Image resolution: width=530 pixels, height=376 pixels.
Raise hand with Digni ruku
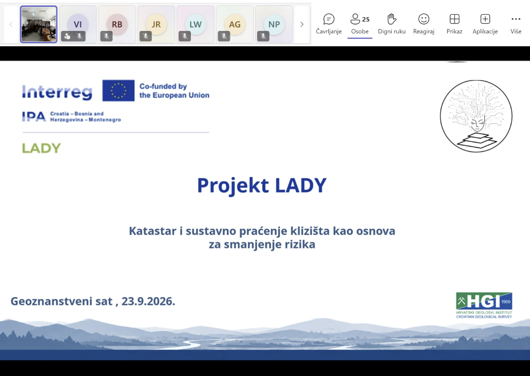[392, 24]
